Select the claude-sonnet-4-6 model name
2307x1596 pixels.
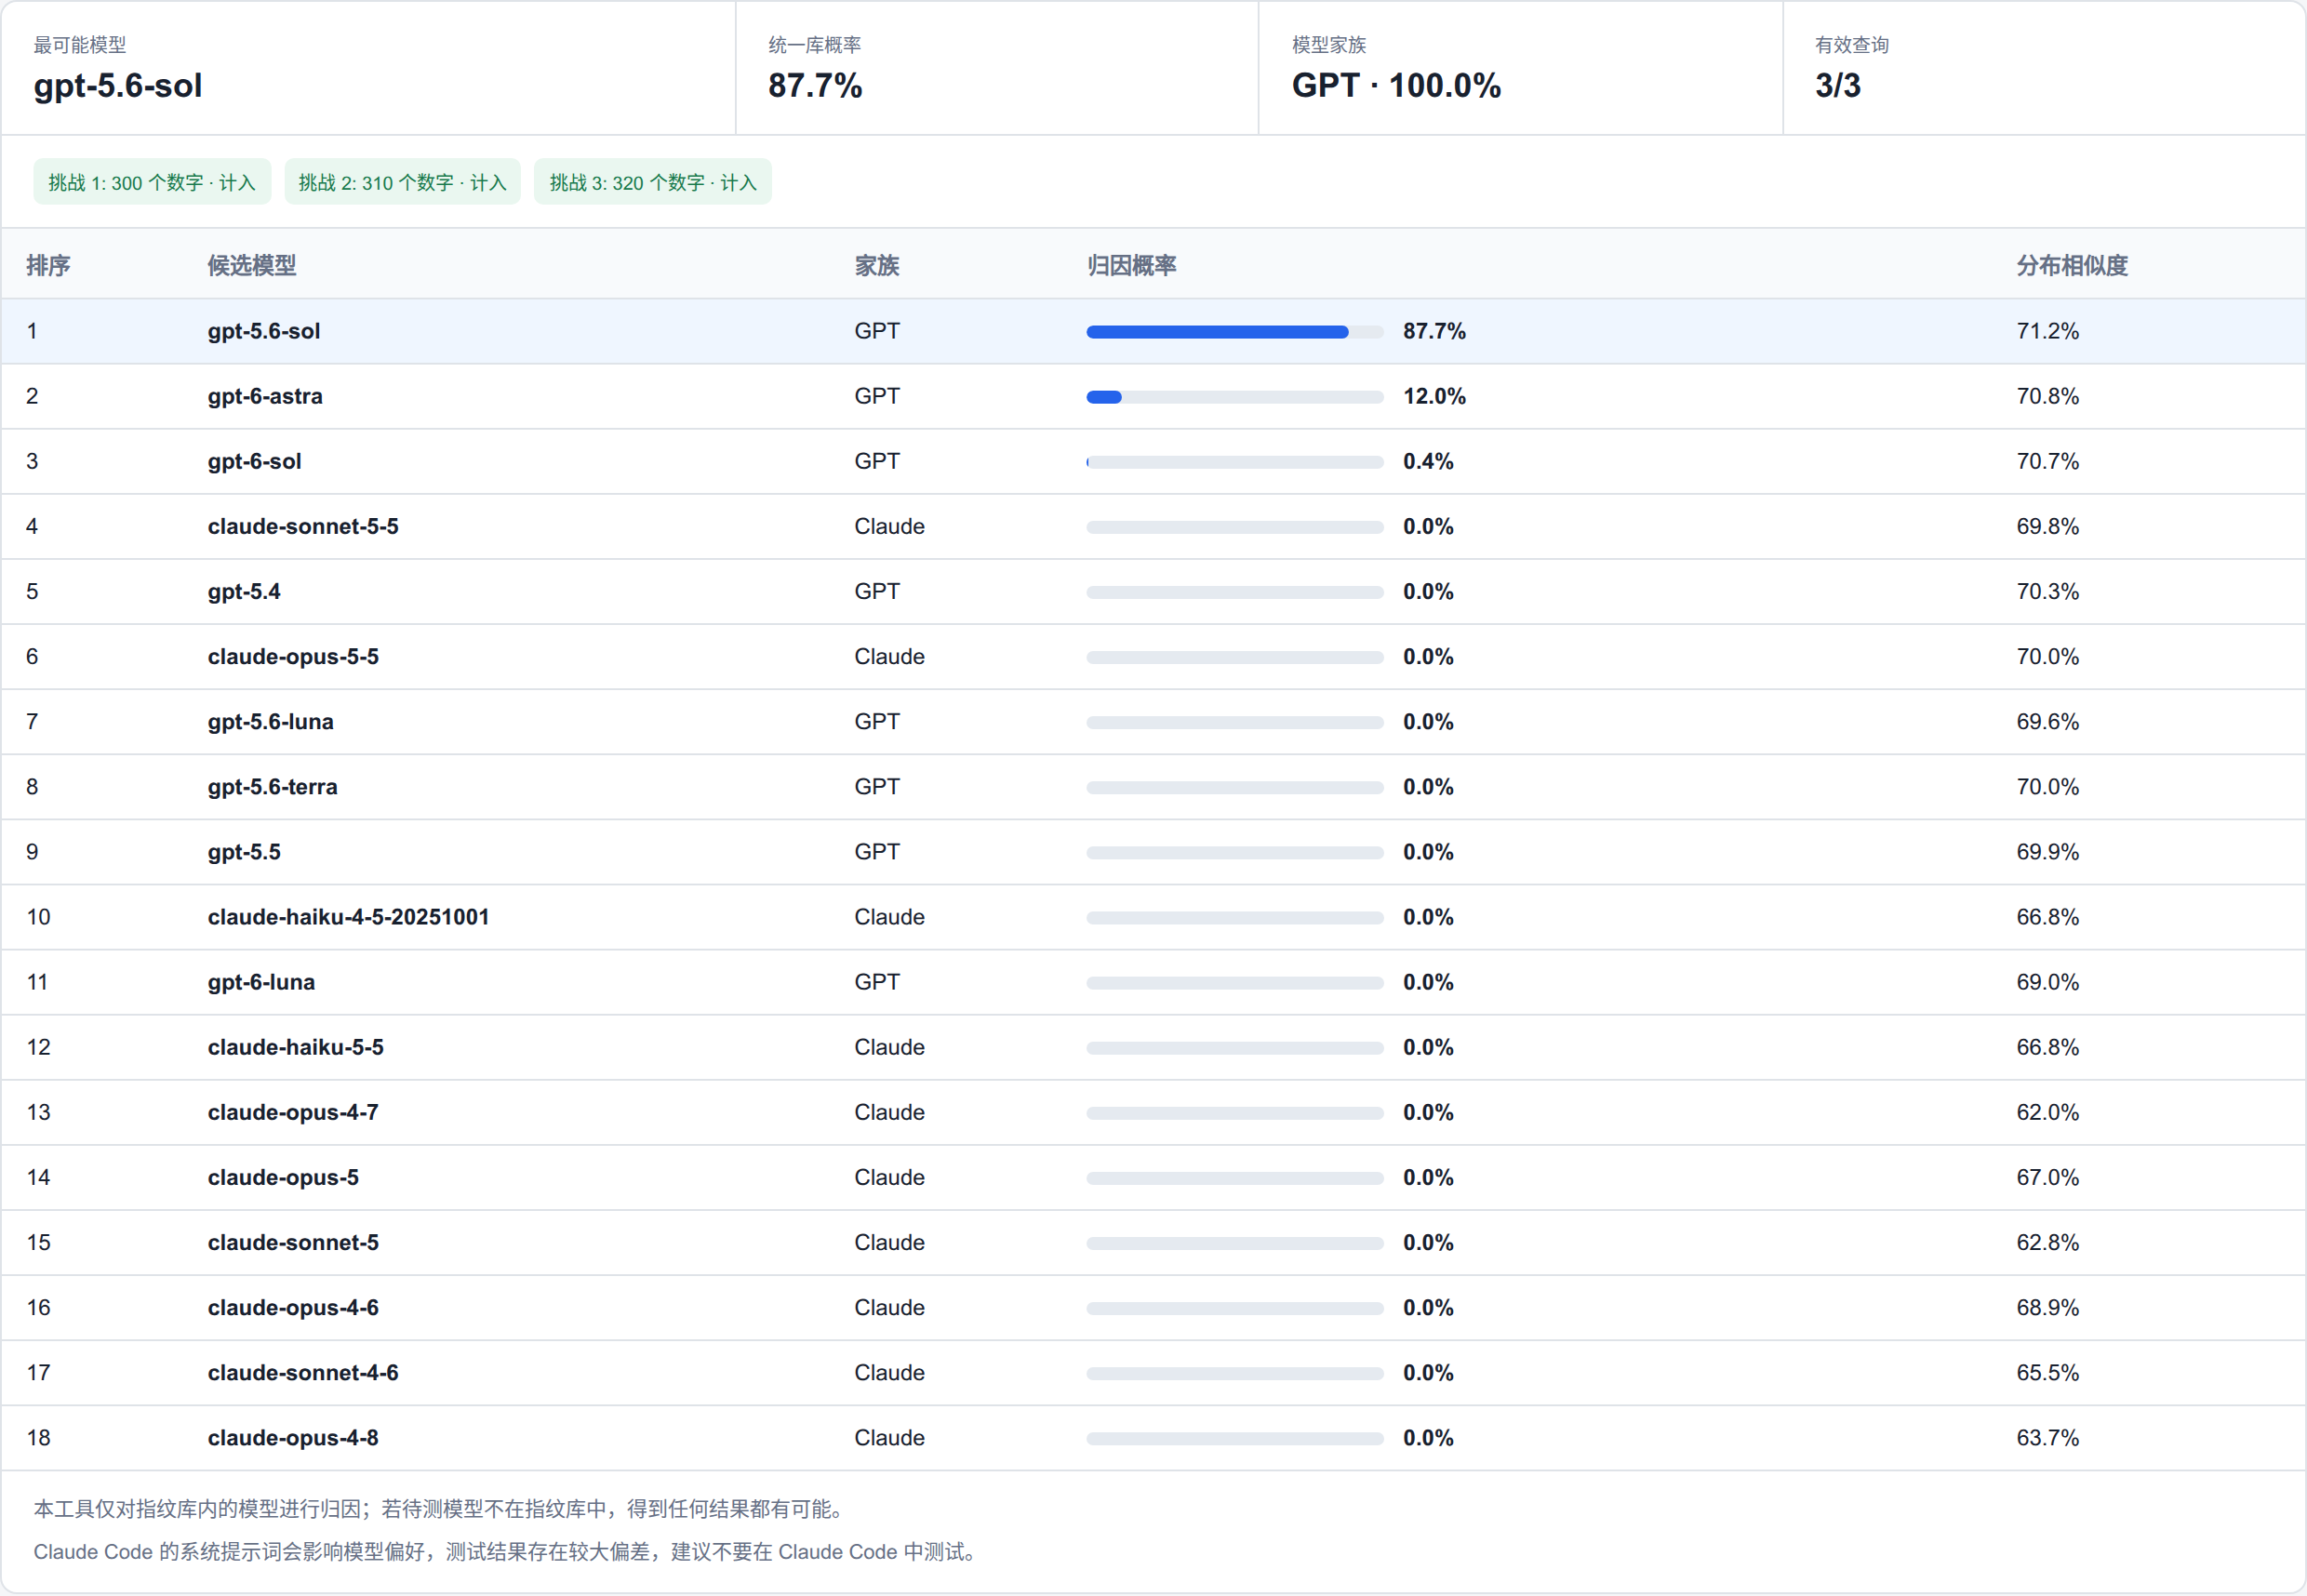(x=303, y=1371)
